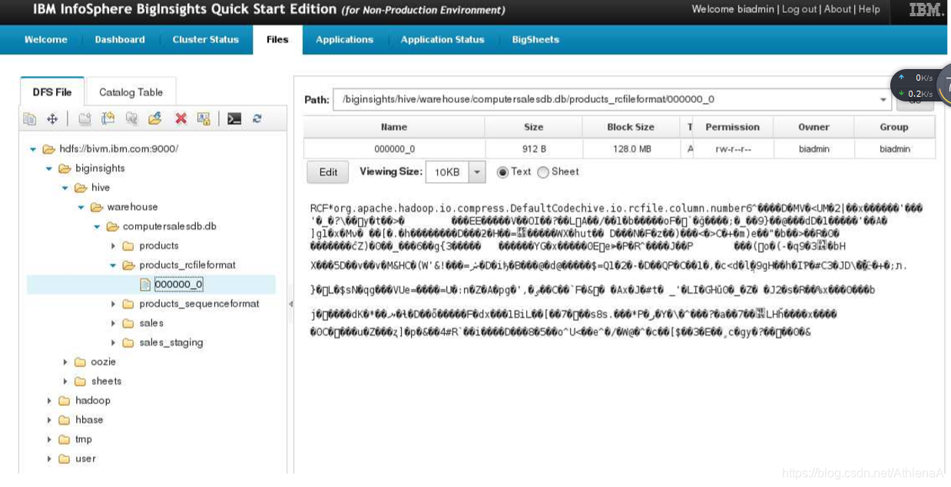This screenshot has height=487, width=951.
Task: Switch to the Welcome tab
Action: [45, 40]
